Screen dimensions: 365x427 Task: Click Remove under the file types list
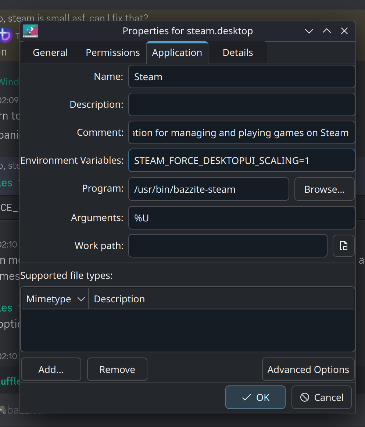point(117,369)
